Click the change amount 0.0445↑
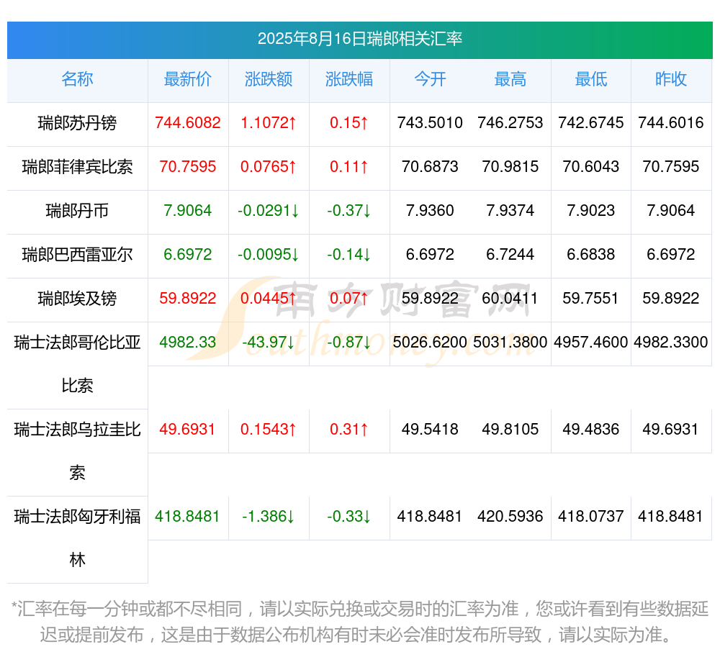Image resolution: width=720 pixels, height=657 pixels. (x=269, y=298)
